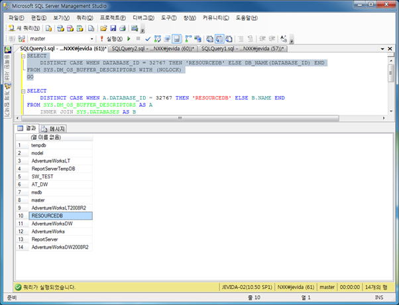The width and height of the screenshot is (399, 305).
Task: Open the 도구(T) menu
Action: coord(169,18)
